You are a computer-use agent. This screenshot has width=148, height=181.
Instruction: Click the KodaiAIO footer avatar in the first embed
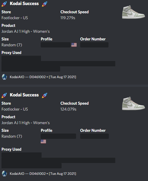coord(4,77)
